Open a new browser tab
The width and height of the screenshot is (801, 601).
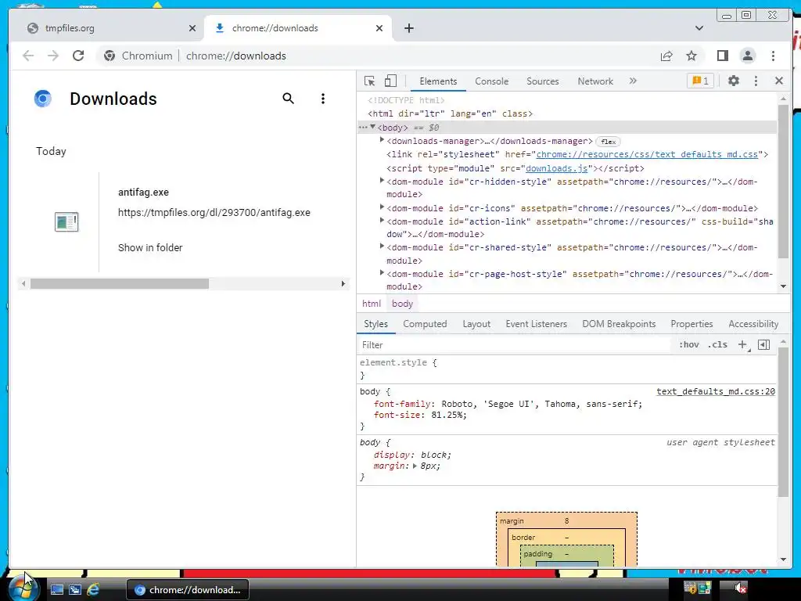[408, 28]
